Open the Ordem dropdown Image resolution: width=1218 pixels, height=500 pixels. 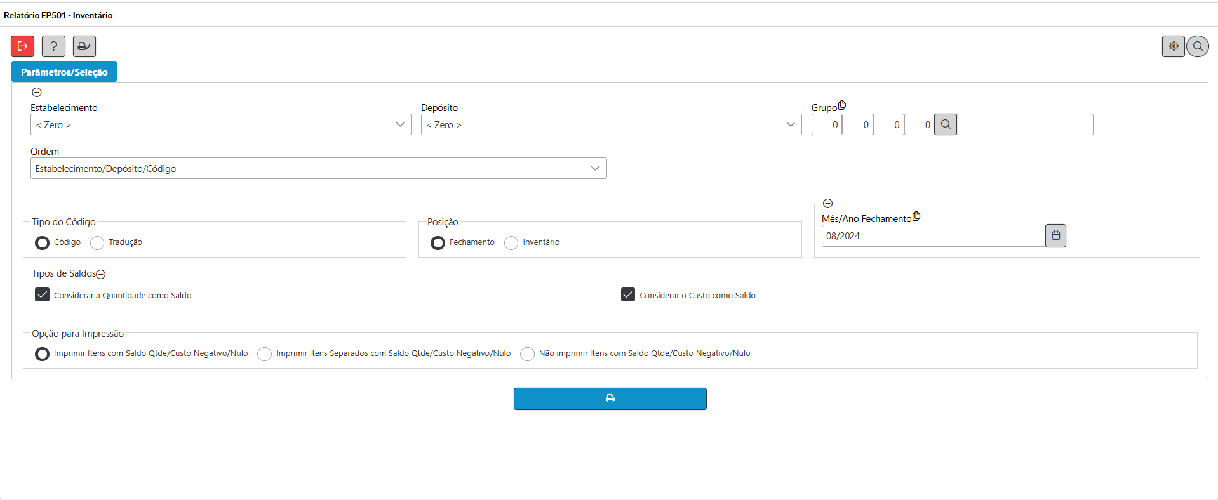point(318,169)
